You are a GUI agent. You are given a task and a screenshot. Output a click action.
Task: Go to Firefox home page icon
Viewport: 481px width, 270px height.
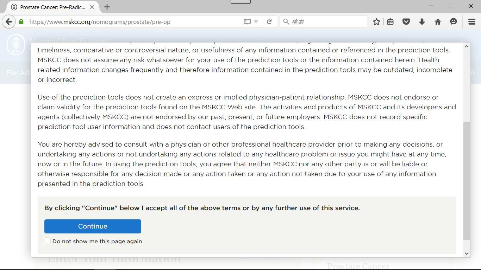click(438, 22)
